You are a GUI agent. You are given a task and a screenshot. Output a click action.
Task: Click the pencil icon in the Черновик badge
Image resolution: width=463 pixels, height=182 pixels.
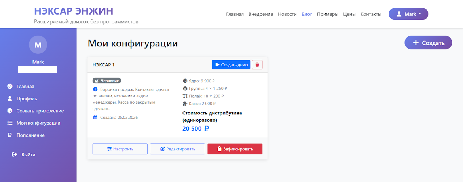point(97,81)
